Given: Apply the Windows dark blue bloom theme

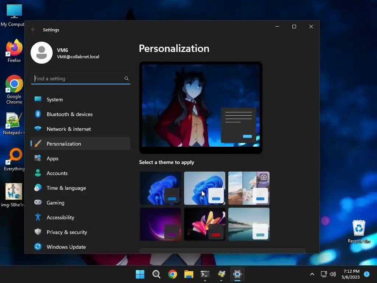Looking at the screenshot, I should (161, 188).
